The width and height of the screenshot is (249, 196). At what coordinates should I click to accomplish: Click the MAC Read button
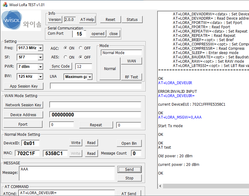click(91, 154)
